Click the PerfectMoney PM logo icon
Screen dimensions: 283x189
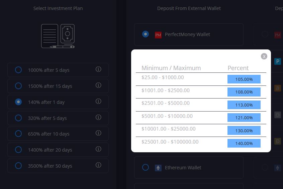coord(158,35)
